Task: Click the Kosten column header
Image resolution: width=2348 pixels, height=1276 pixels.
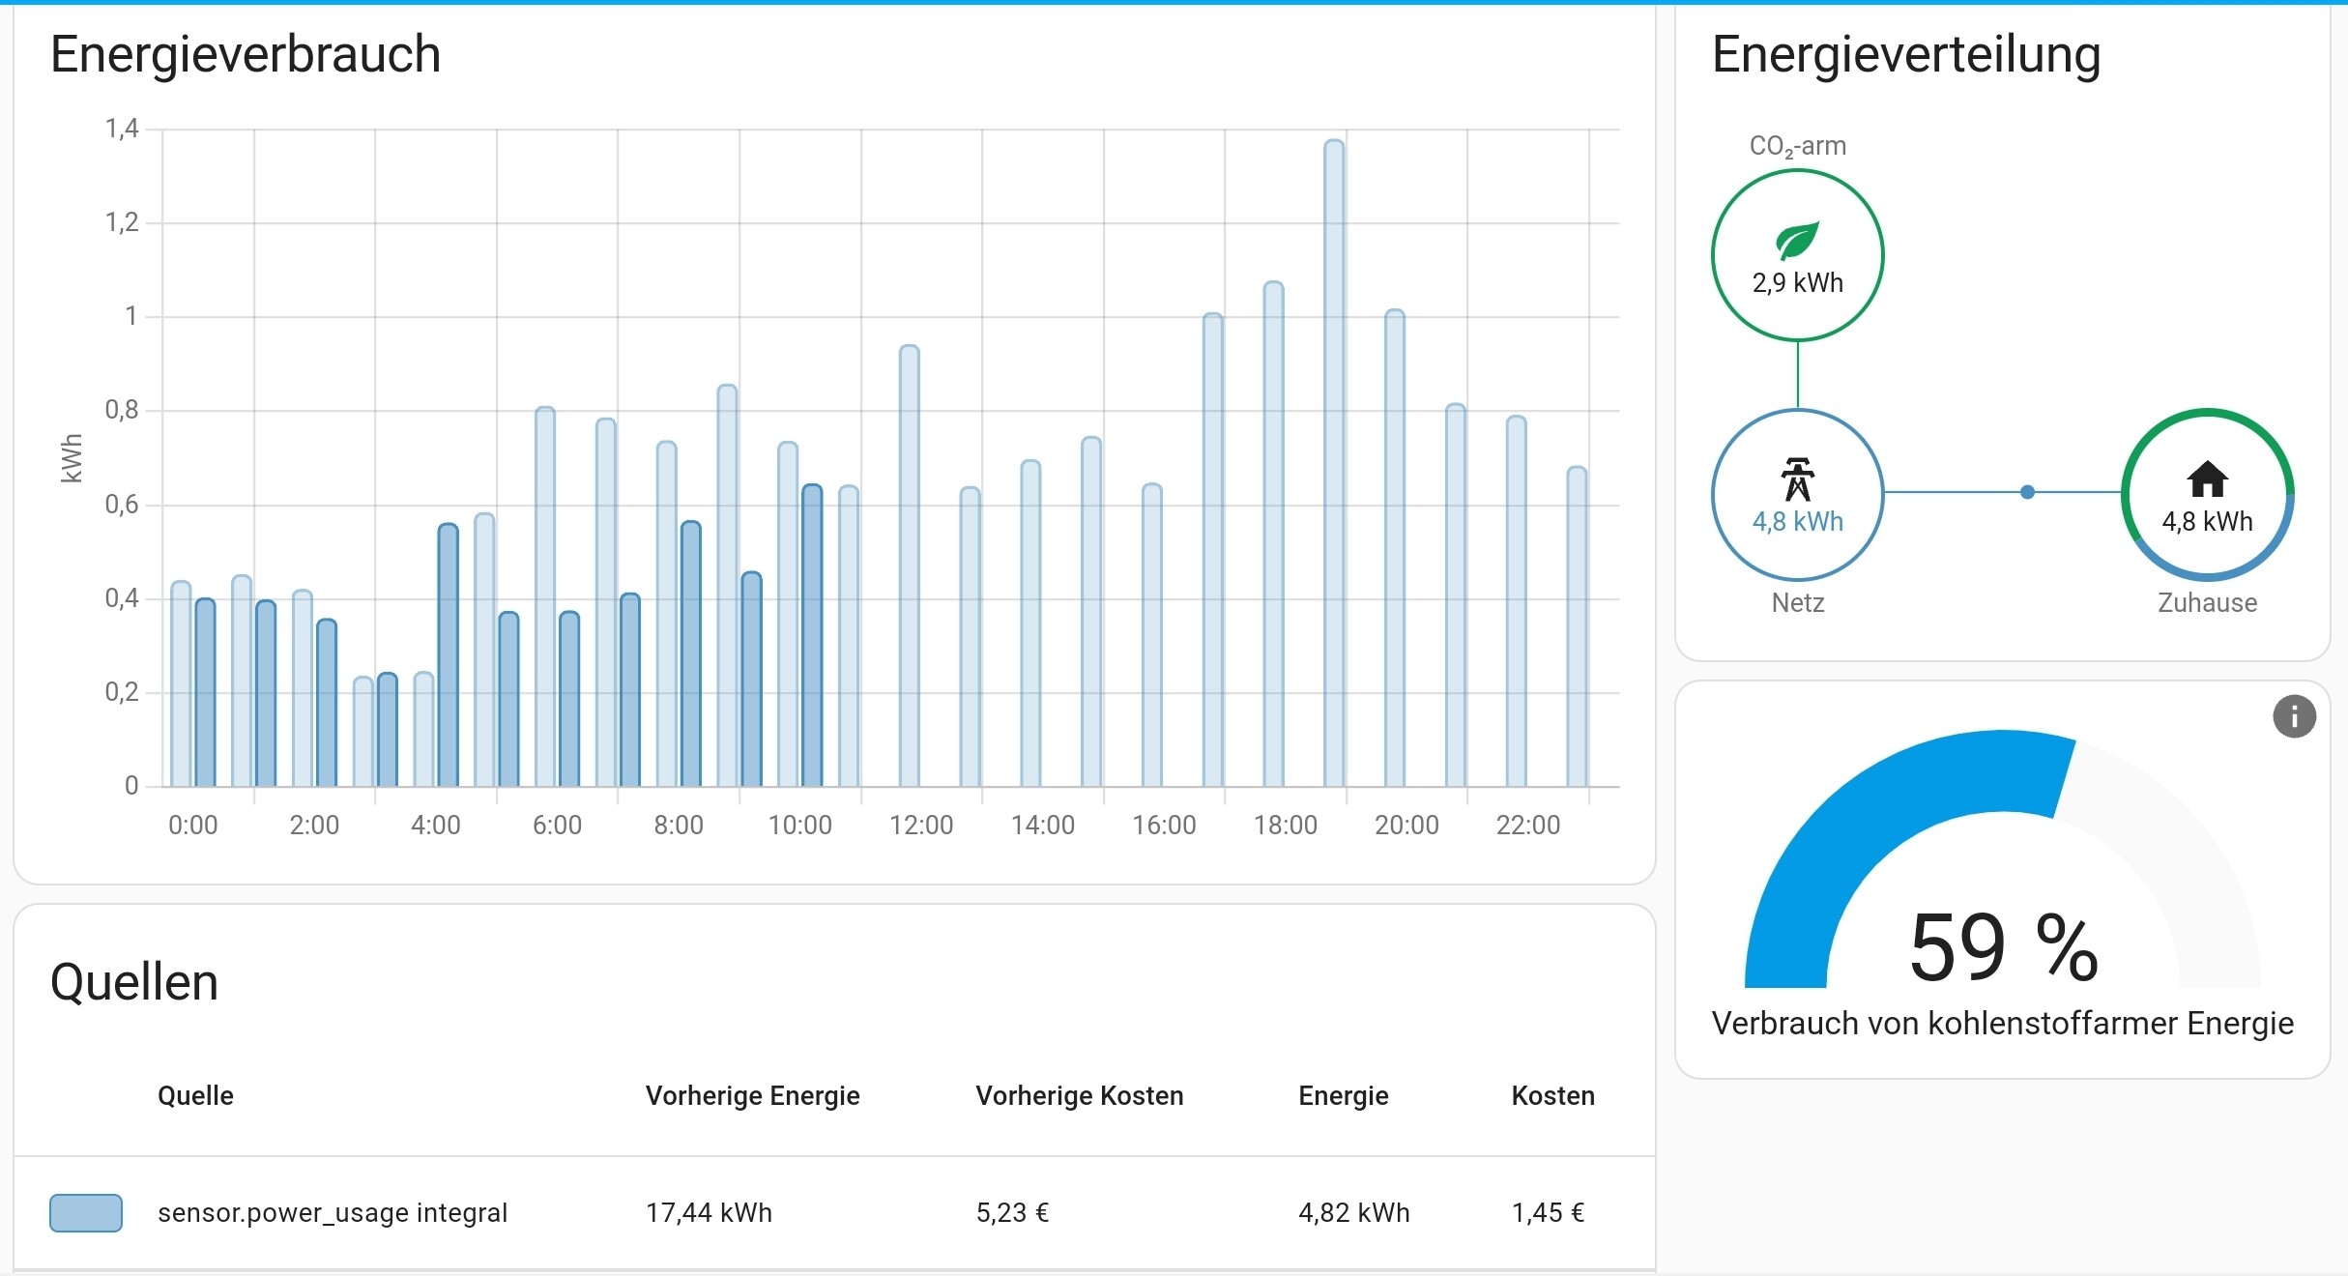Action: pos(1552,1095)
